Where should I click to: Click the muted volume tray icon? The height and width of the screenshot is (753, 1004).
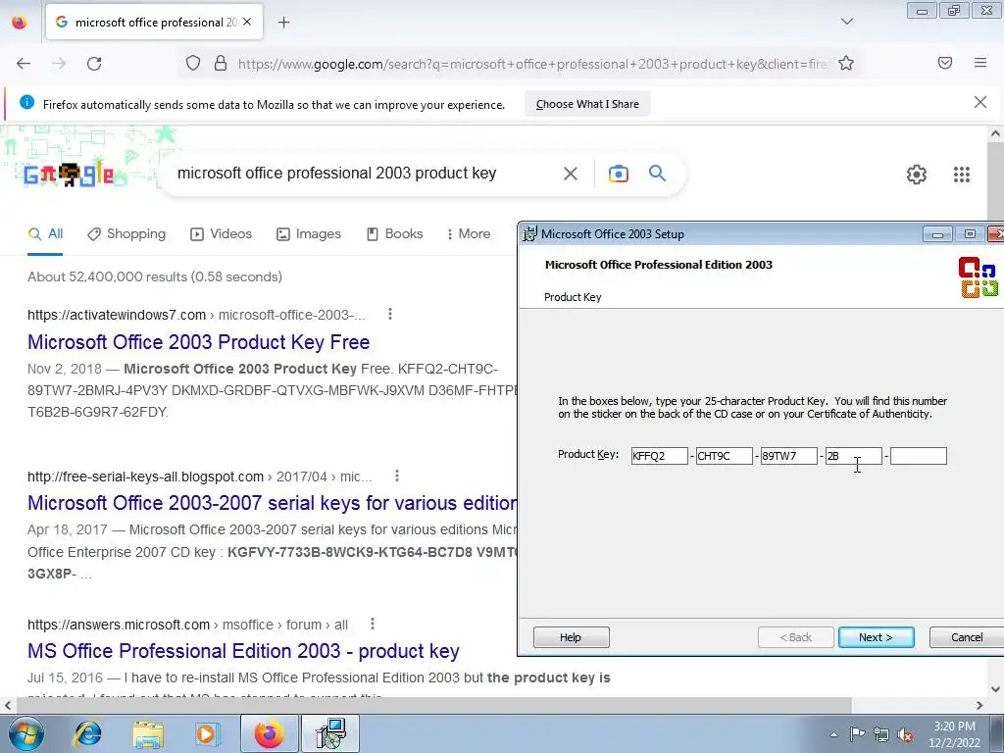tap(905, 734)
